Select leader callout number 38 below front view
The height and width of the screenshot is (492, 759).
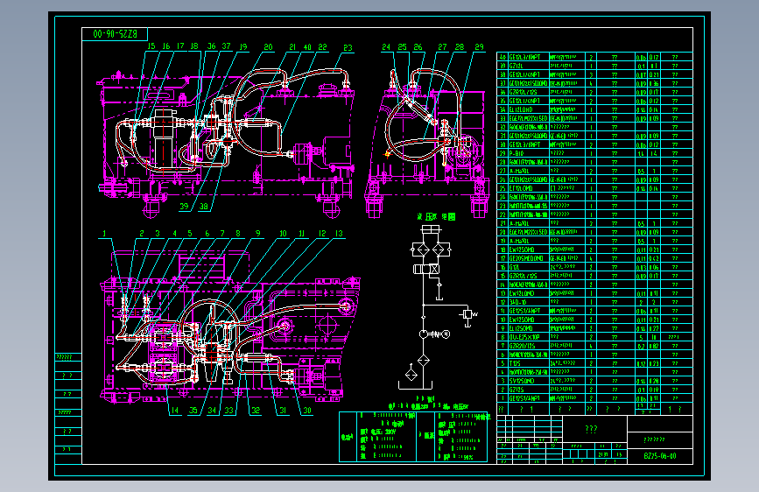point(204,207)
